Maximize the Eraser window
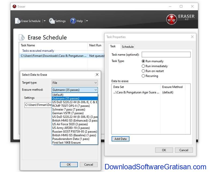This screenshot has height=172, width=209. (181, 6)
